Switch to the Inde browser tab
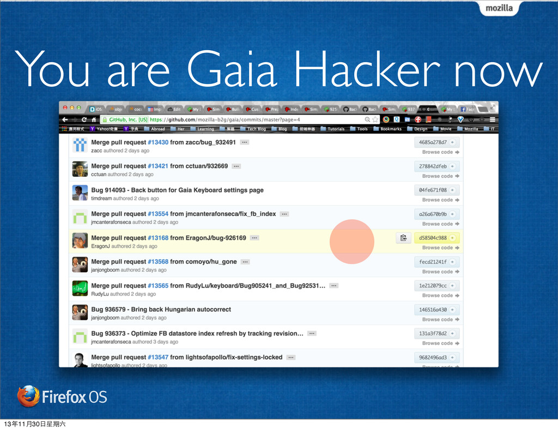Viewport: 558px width, 430px height. (292, 109)
